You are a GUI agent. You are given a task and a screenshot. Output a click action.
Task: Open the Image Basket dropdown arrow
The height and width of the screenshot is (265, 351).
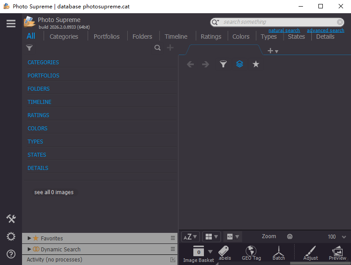[210, 252]
